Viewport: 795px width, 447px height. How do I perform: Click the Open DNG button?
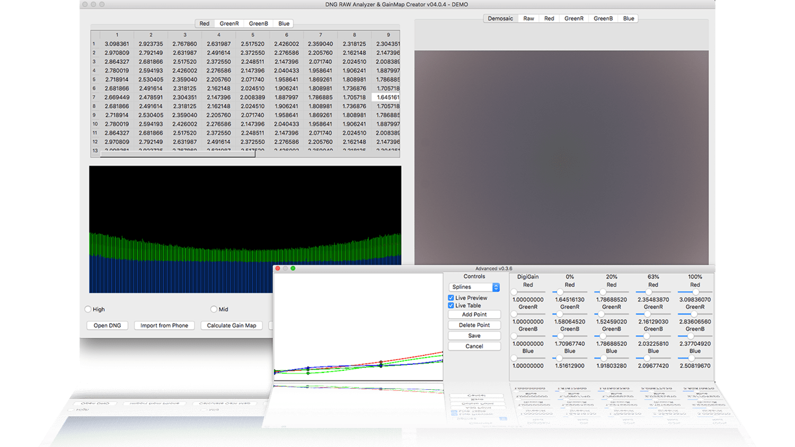click(x=107, y=326)
